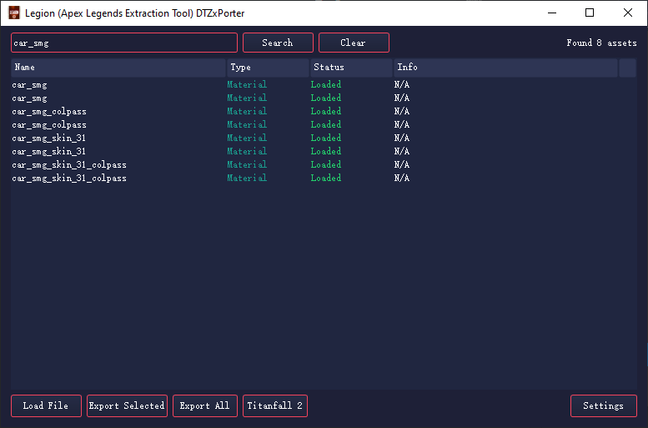This screenshot has height=428, width=648.
Task: Click the Legion app icon in title bar
Action: (x=14, y=13)
